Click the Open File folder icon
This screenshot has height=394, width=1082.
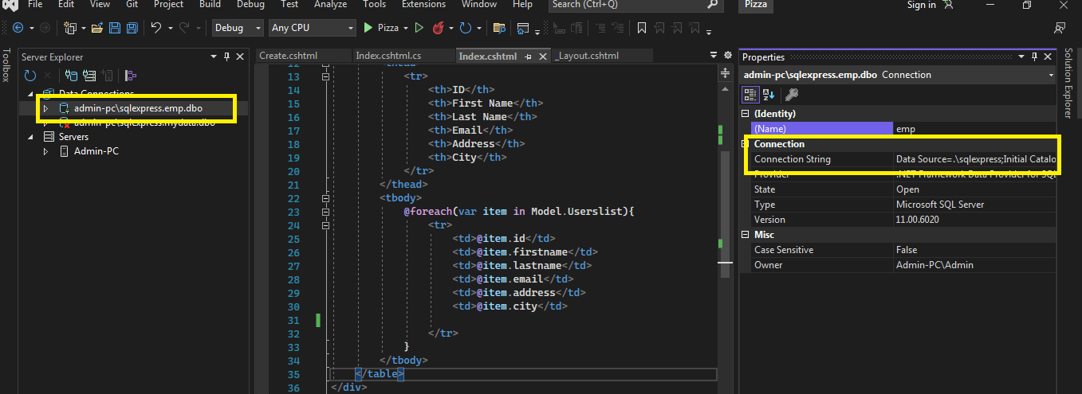(x=96, y=28)
